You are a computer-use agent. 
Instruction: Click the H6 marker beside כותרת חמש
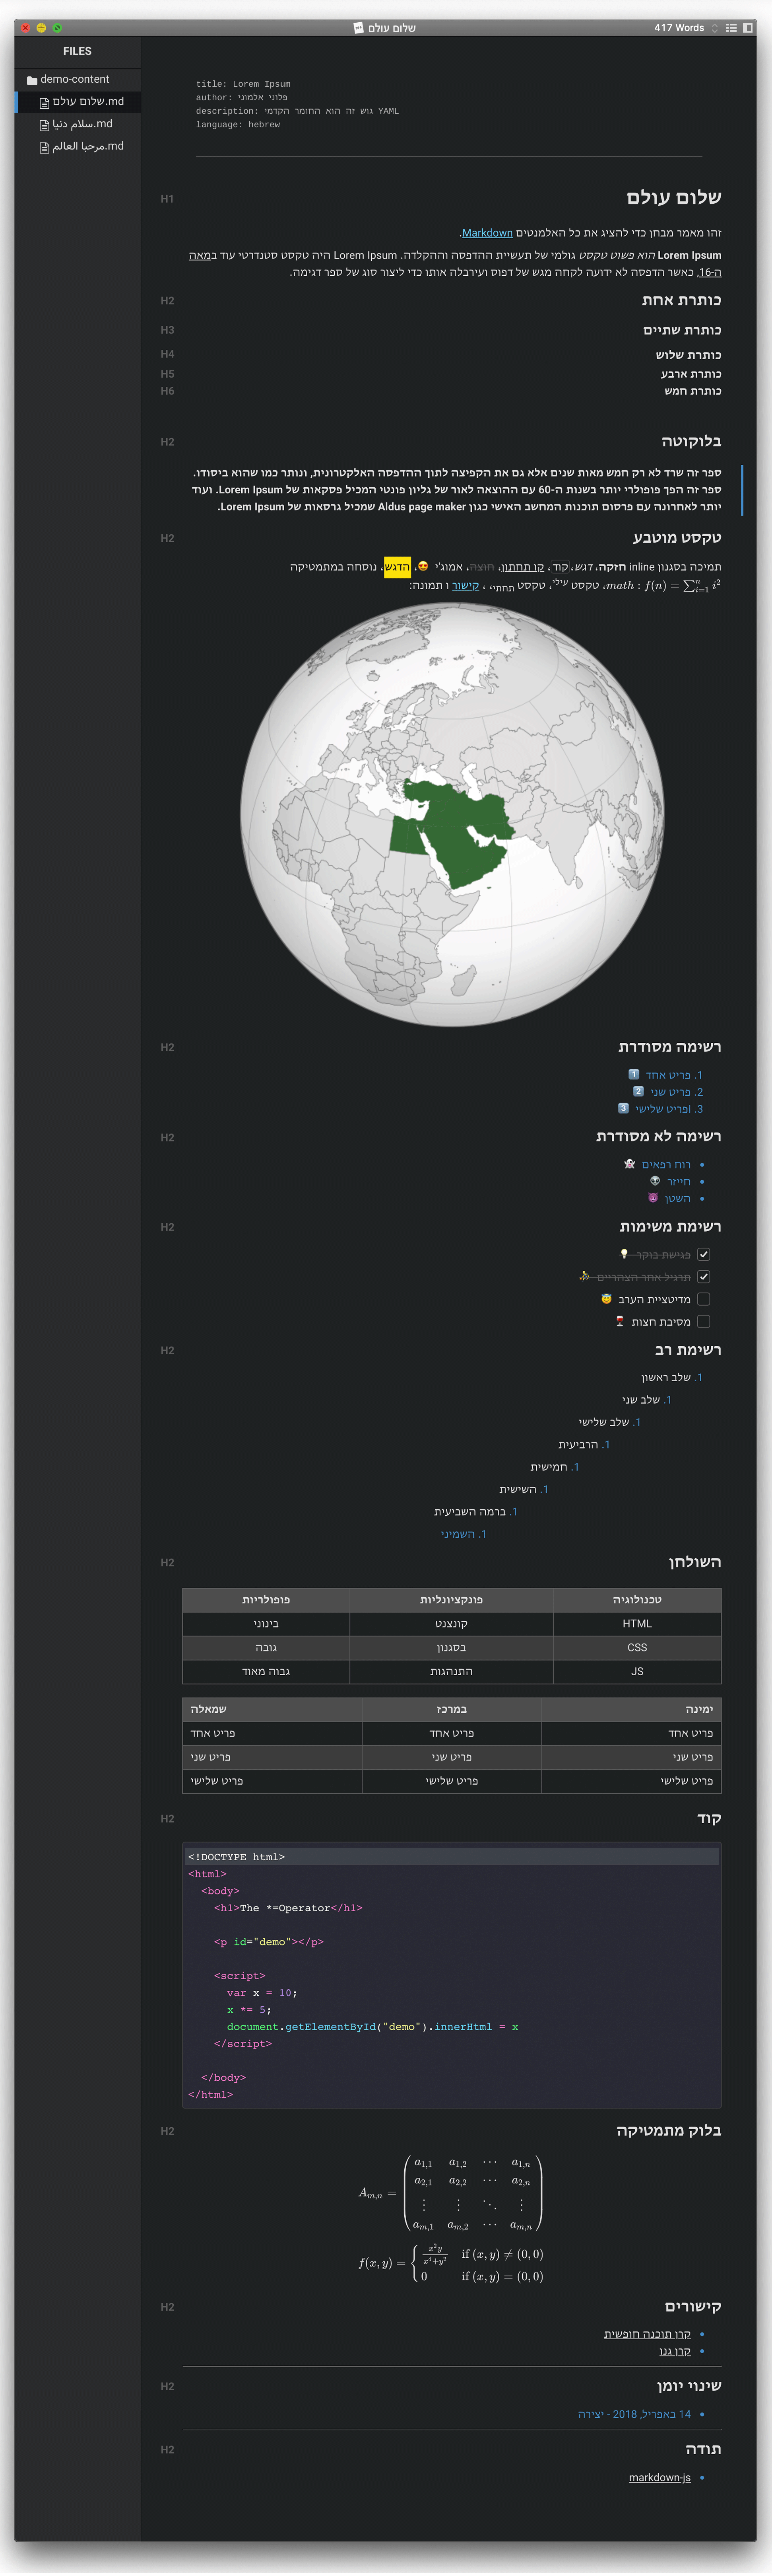[167, 391]
